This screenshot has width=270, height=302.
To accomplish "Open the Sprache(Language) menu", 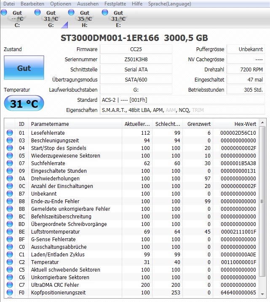I will click(170, 4).
